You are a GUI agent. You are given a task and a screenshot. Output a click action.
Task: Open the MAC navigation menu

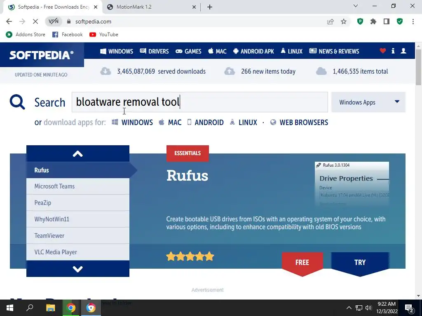click(218, 51)
